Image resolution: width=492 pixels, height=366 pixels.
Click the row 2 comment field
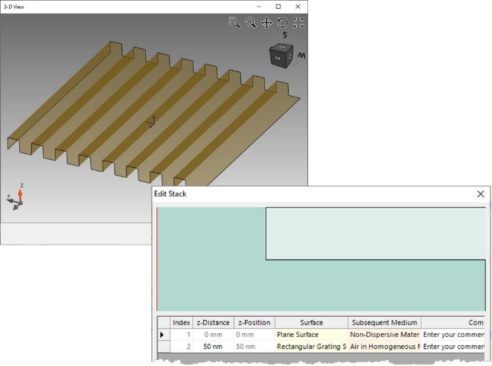[453, 347]
